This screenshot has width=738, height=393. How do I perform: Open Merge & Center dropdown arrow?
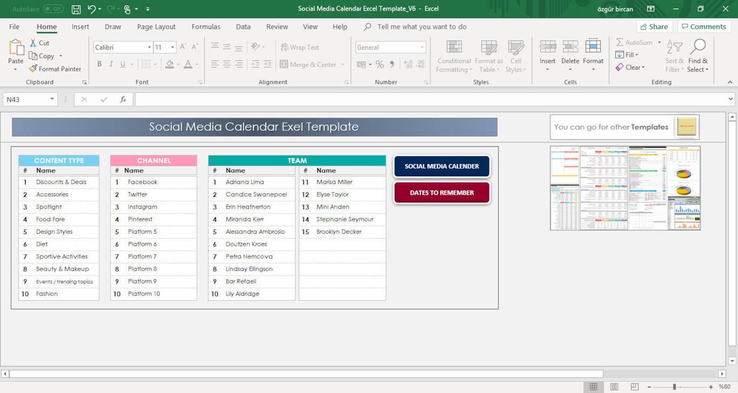pos(343,65)
